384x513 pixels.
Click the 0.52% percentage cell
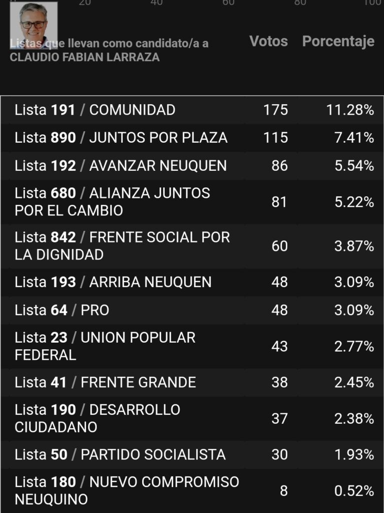point(354,491)
